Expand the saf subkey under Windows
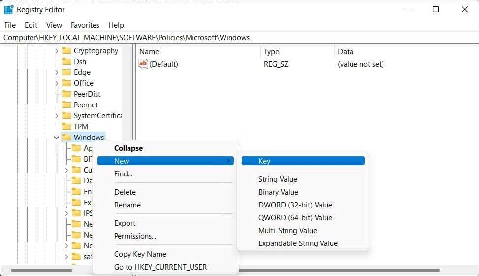479x276 pixels. (x=66, y=257)
